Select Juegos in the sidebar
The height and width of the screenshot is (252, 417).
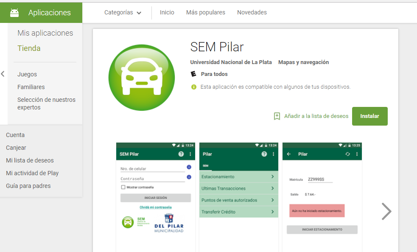pyautogui.click(x=27, y=74)
